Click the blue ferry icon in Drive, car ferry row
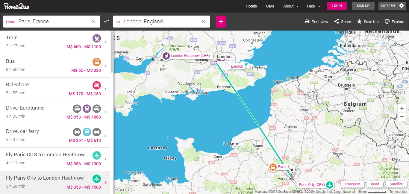409x194 pixels. pyautogui.click(x=87, y=132)
